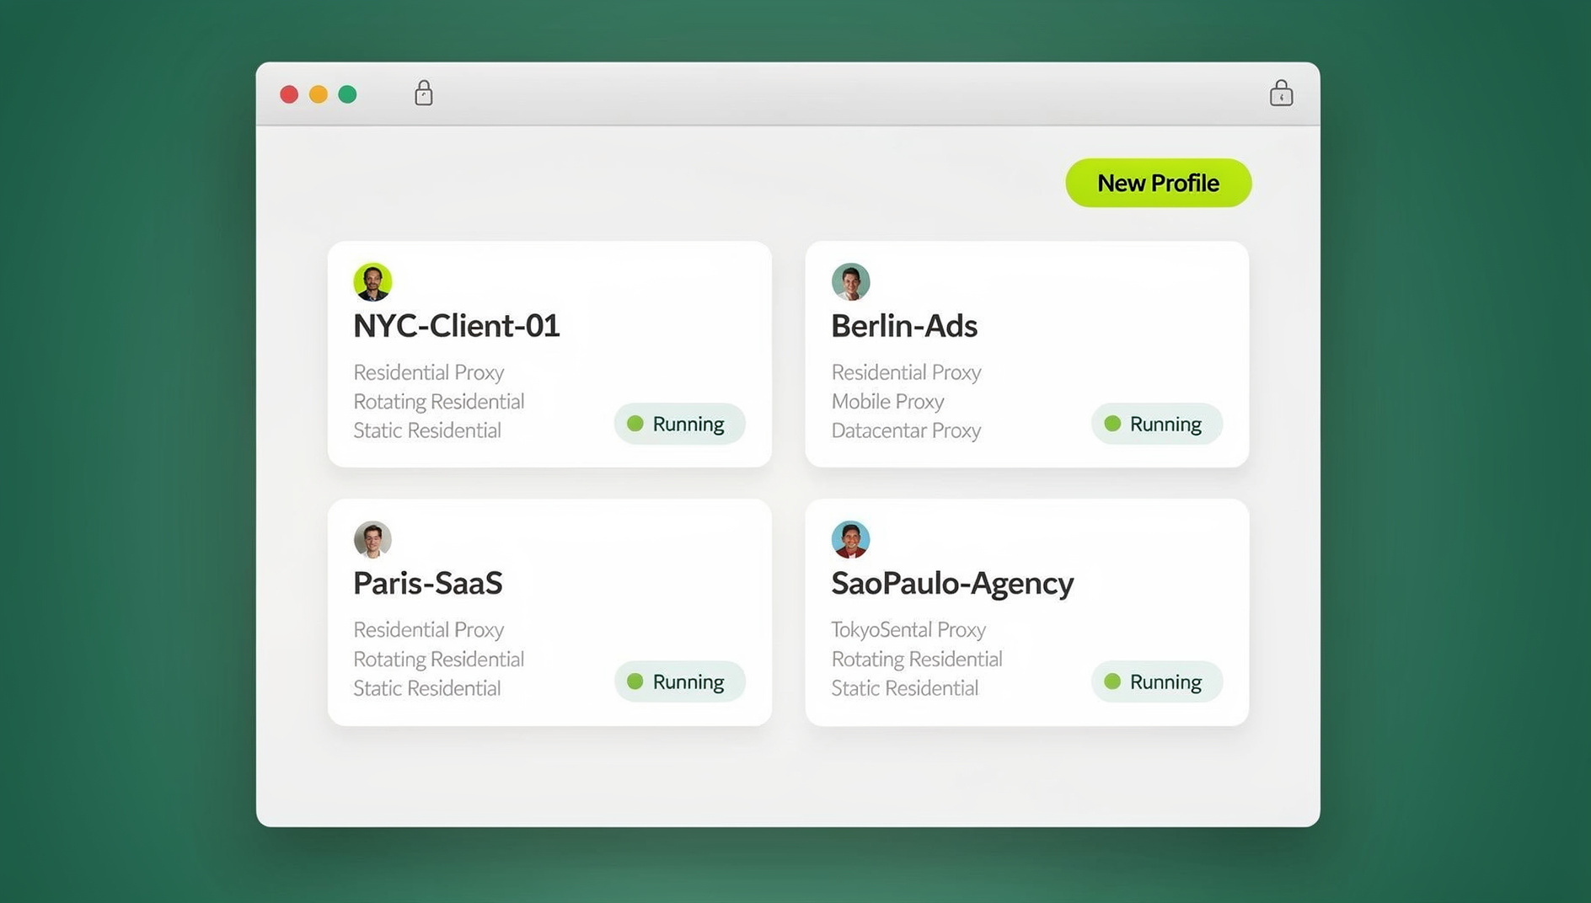Toggle the Running status on Paris-SaaS
This screenshot has height=903, width=1591.
[x=679, y=681]
